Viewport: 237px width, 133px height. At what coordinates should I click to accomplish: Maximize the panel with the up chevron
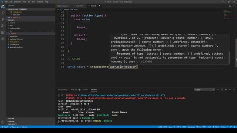pyautogui.click(x=230, y=89)
